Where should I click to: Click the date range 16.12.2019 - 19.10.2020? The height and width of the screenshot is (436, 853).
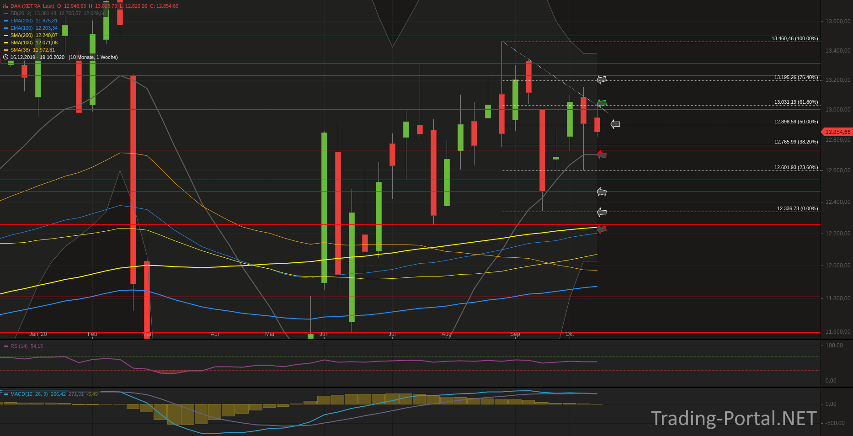(37, 57)
